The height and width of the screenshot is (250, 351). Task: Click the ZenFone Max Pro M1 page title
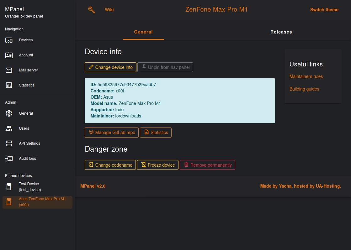(x=216, y=9)
